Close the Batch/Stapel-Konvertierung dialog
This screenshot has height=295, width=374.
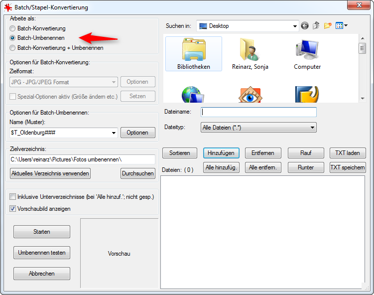tap(359, 5)
